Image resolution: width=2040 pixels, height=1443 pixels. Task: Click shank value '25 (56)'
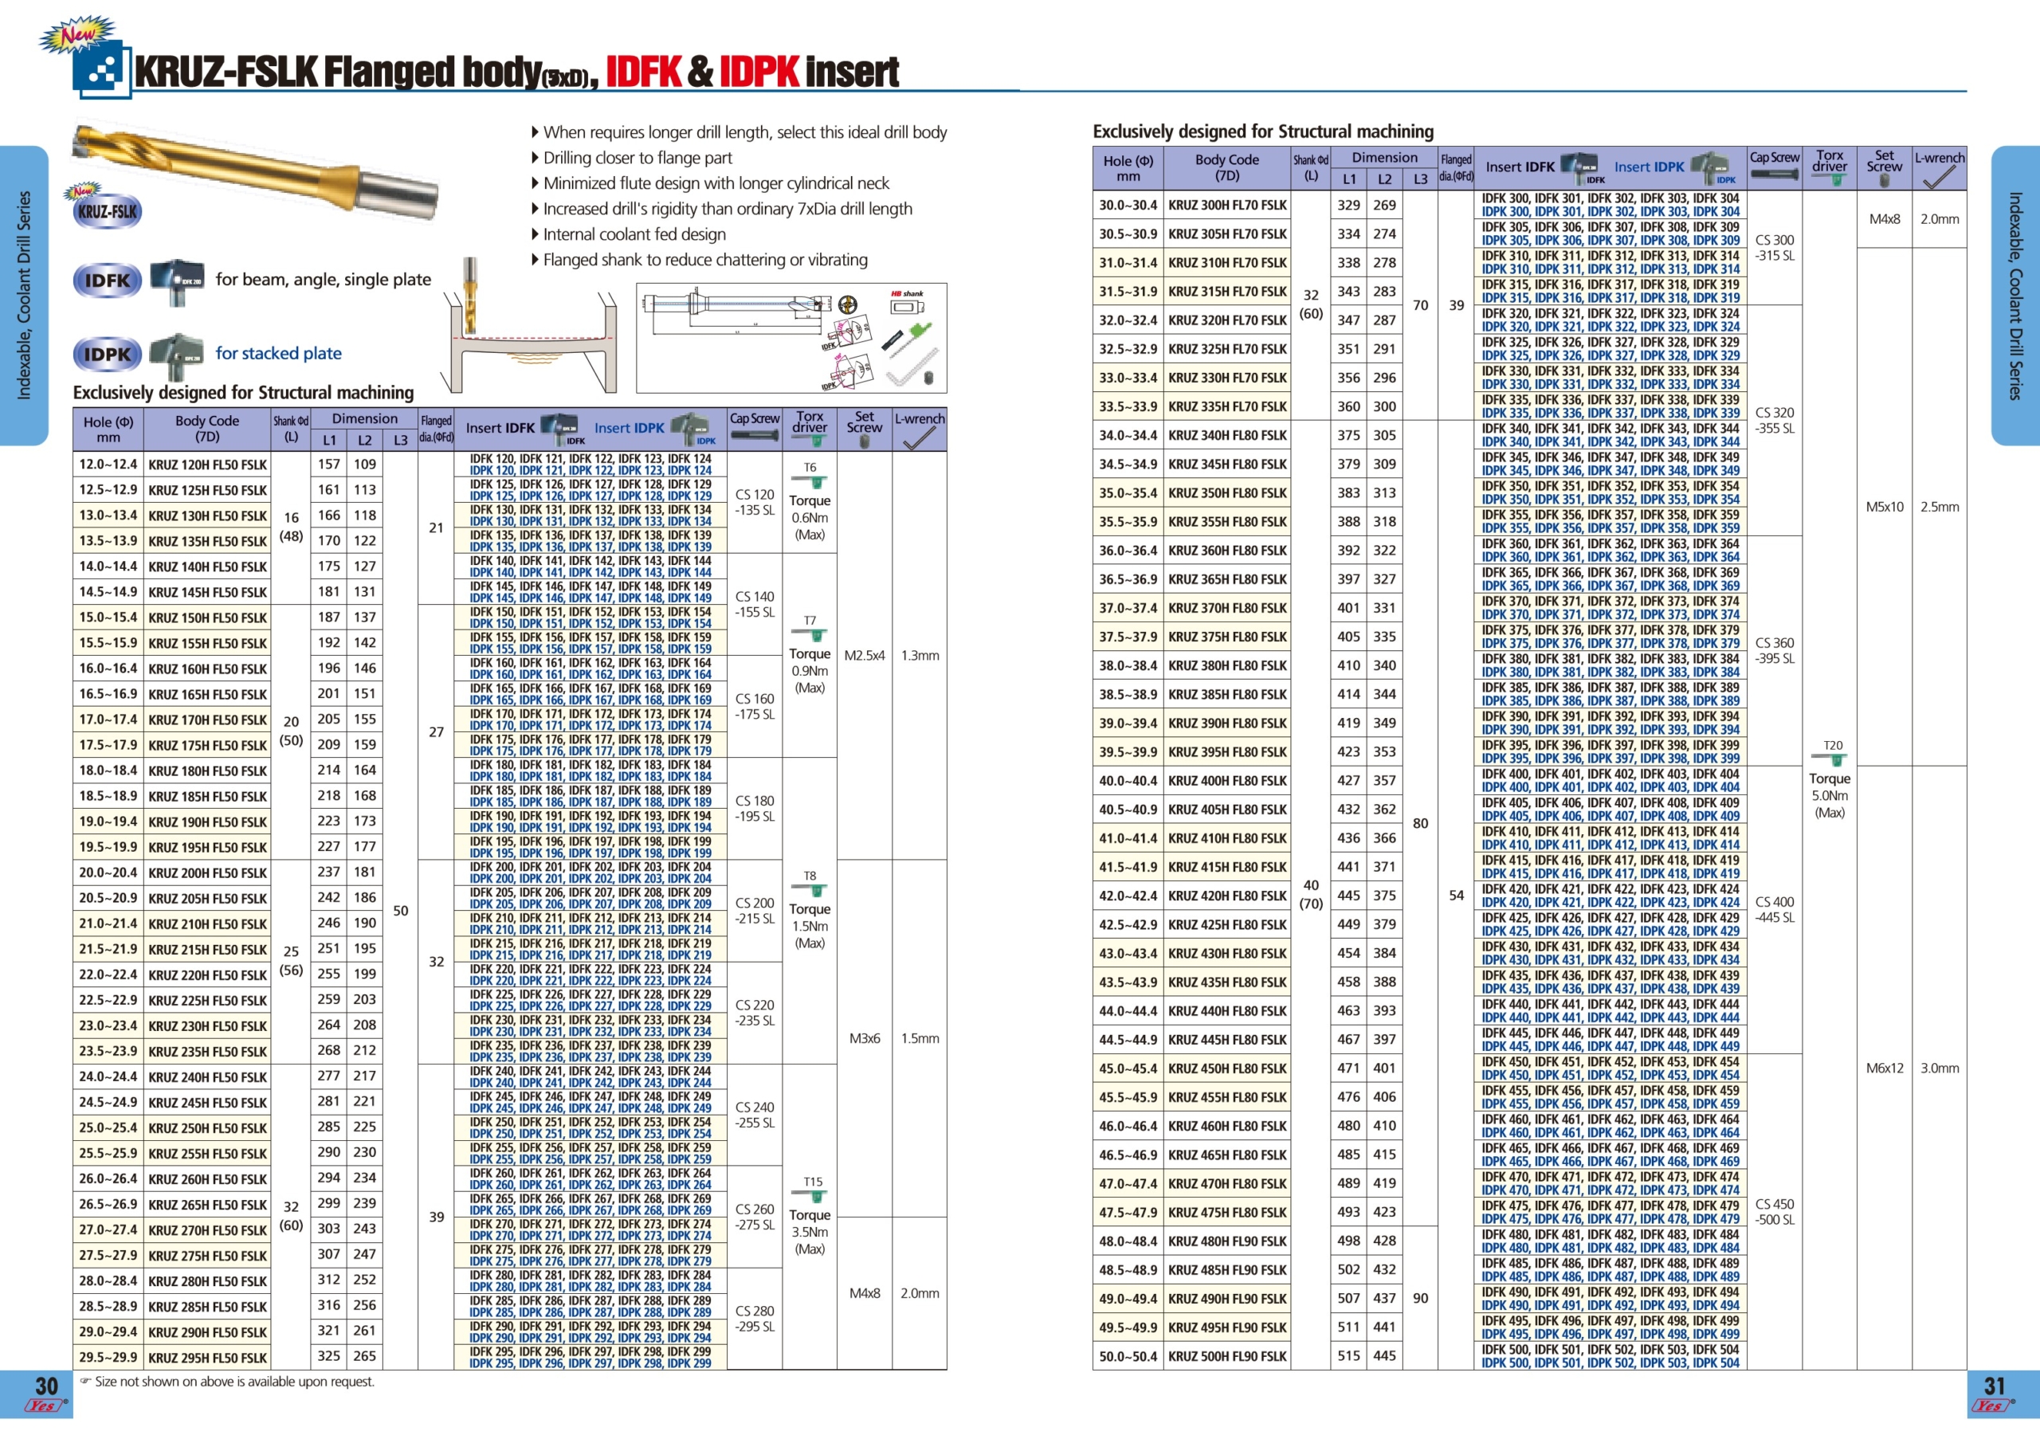(x=292, y=962)
